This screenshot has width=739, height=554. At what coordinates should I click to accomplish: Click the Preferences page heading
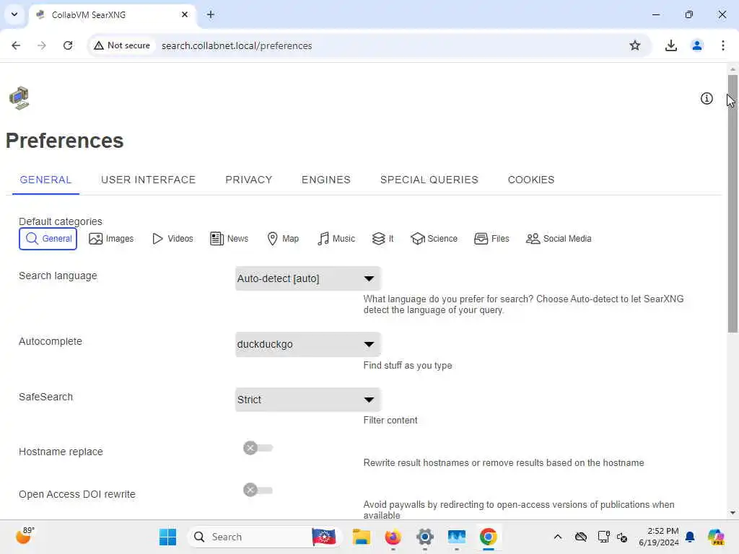coord(64,141)
